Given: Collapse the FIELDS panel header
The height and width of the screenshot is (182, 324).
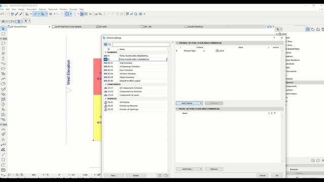Looking at the screenshot, I should coord(177,109).
